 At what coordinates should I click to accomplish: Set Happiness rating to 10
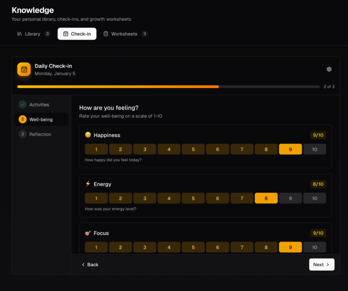[x=314, y=149]
